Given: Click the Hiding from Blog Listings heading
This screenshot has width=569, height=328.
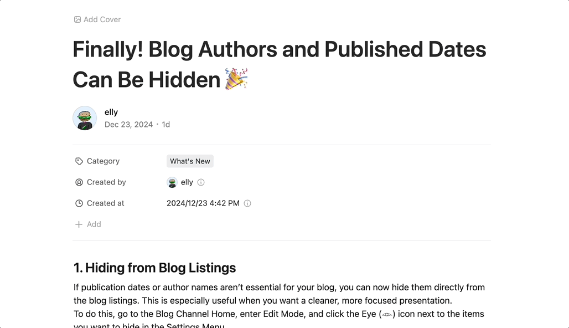Looking at the screenshot, I should (155, 268).
